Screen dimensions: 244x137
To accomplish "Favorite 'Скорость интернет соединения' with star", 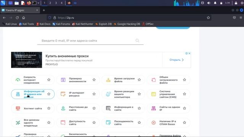I will point(49,80).
